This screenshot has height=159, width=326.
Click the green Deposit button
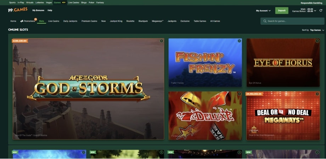[x=282, y=11]
